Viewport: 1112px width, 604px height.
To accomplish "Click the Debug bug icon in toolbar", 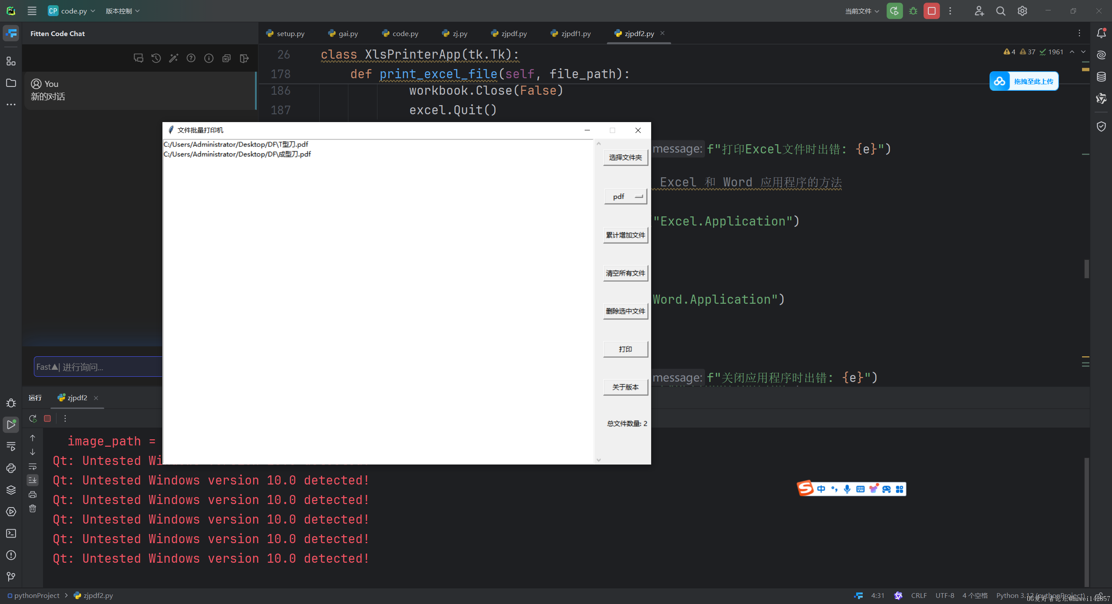I will (x=913, y=11).
